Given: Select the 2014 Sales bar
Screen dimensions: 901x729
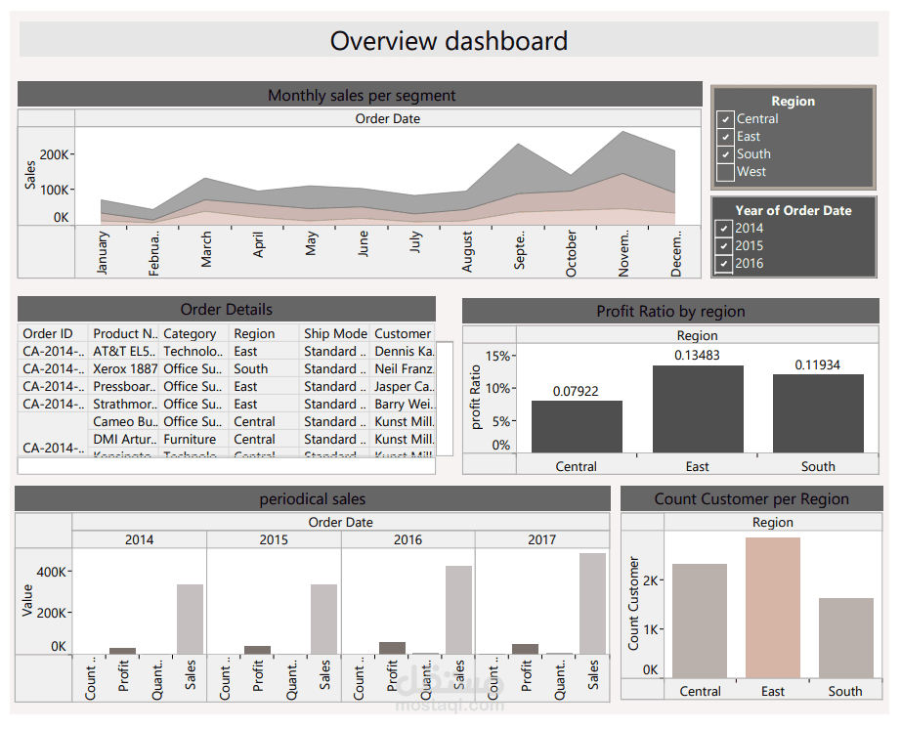Looking at the screenshot, I should coord(190,620).
